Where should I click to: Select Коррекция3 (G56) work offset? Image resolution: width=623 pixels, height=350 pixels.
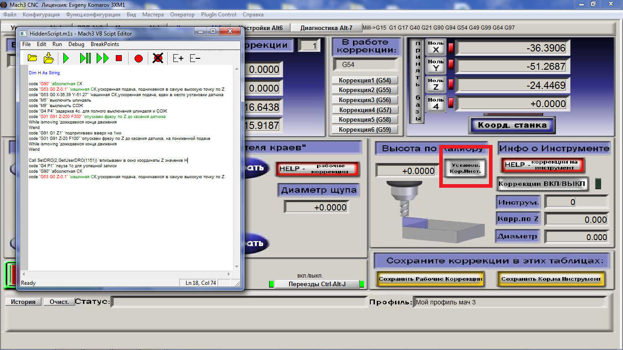coord(365,100)
